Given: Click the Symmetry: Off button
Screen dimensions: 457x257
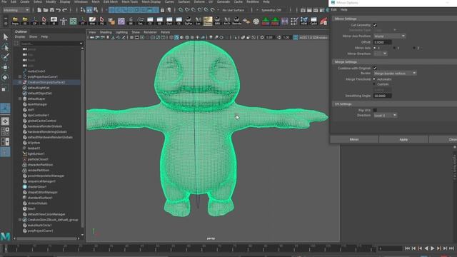Looking at the screenshot, I should (271, 10).
